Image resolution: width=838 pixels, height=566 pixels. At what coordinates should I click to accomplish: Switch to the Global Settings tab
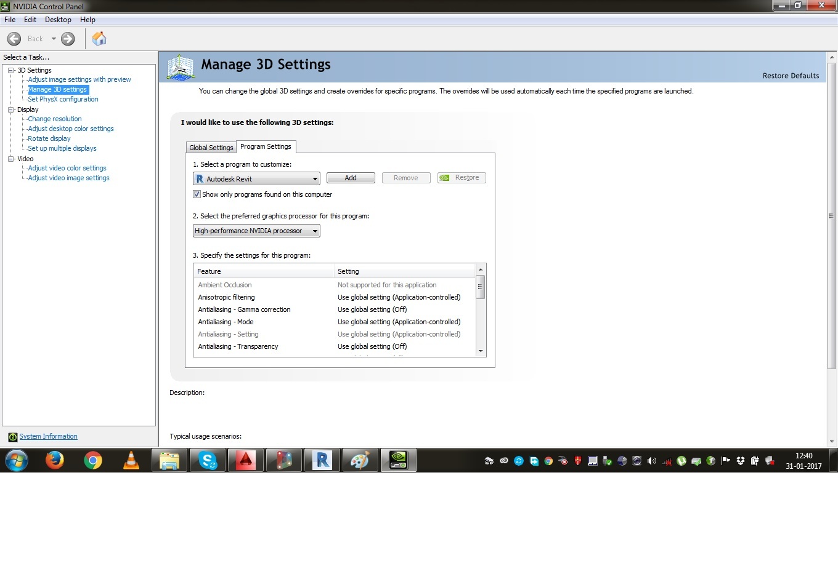(211, 148)
